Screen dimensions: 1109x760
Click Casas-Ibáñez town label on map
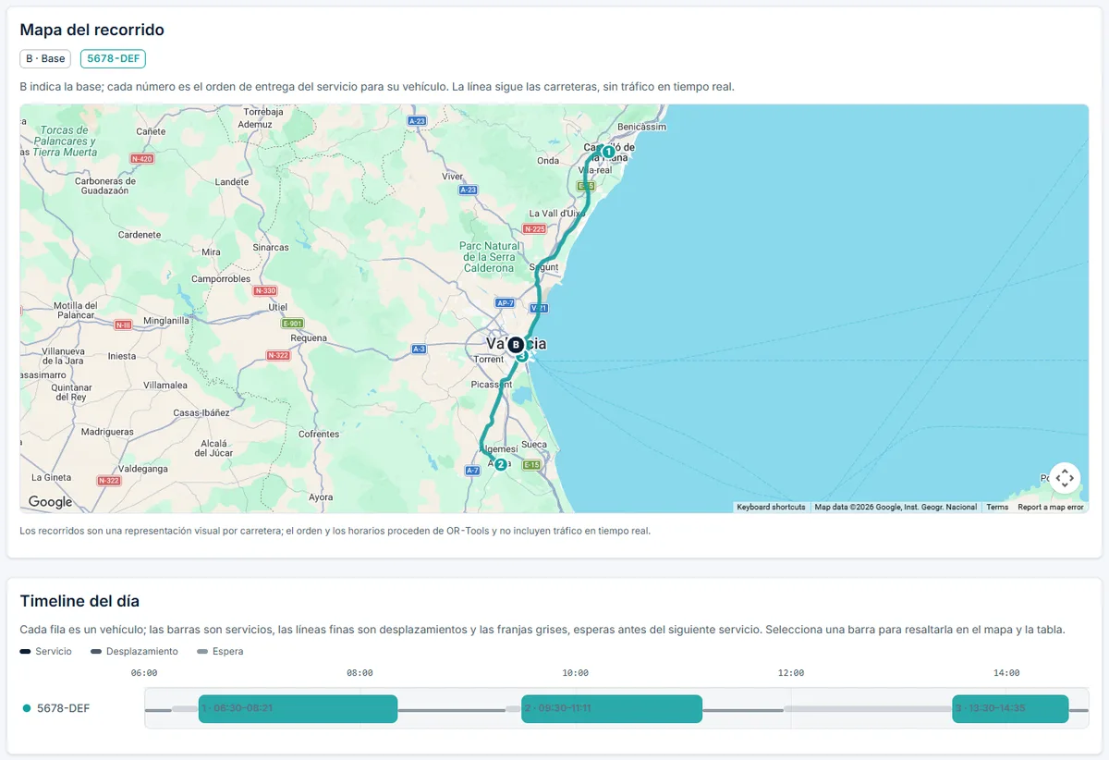click(201, 412)
